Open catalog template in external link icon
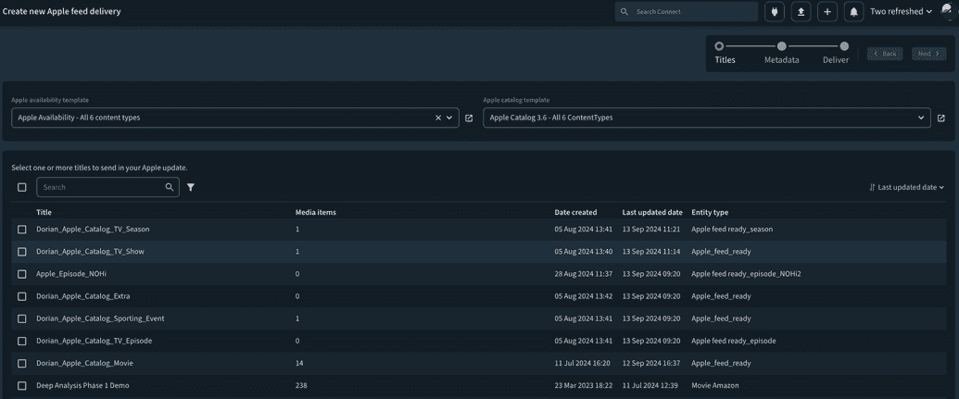Viewport: 959px width, 399px height. (941, 118)
